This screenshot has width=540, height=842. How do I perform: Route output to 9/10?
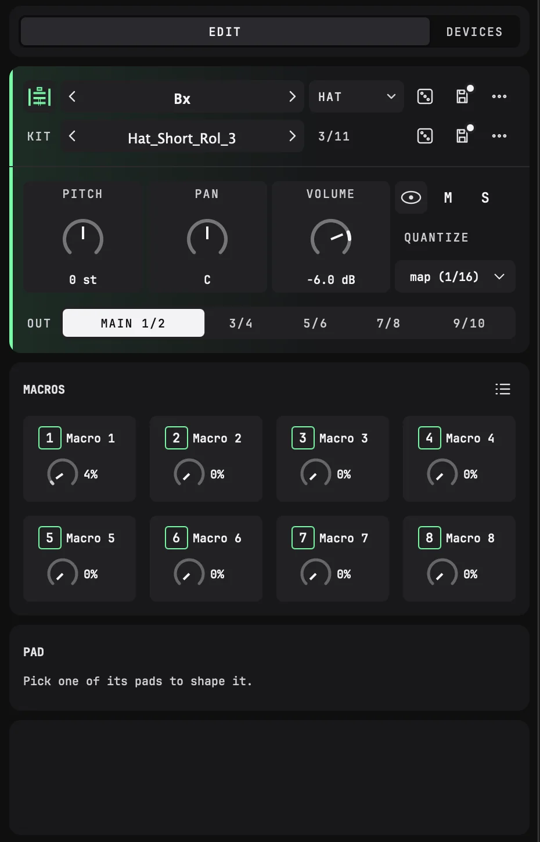click(x=469, y=323)
